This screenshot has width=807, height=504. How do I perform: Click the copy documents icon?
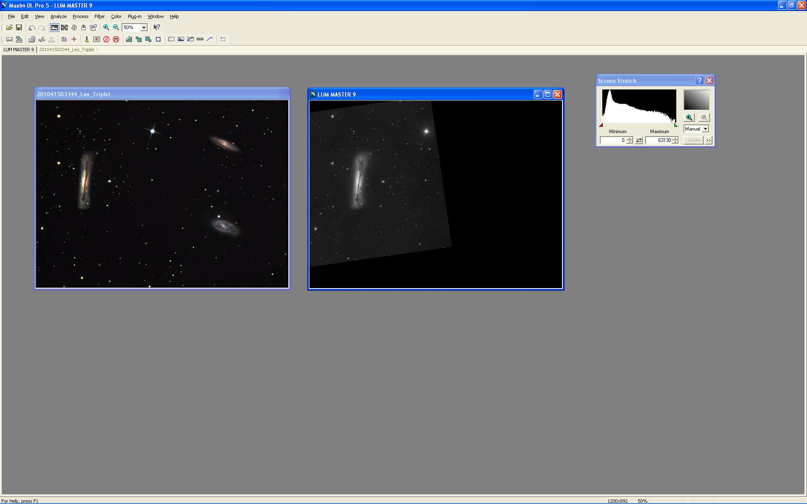pyautogui.click(x=64, y=39)
